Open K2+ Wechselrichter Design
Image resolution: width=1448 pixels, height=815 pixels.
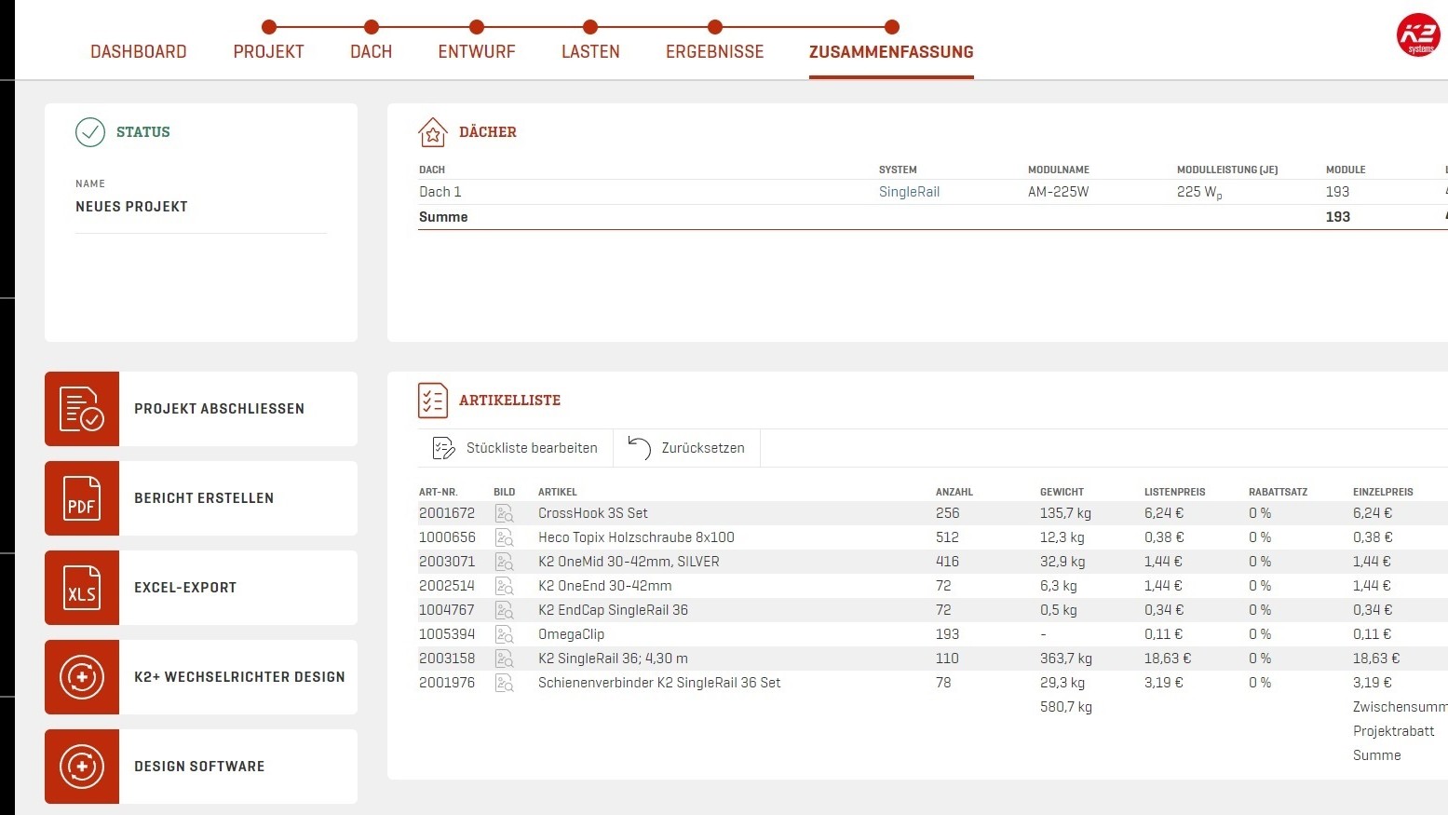(201, 677)
